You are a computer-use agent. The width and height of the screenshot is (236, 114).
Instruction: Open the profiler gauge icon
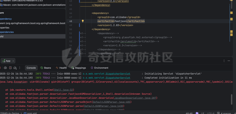(15, 68)
